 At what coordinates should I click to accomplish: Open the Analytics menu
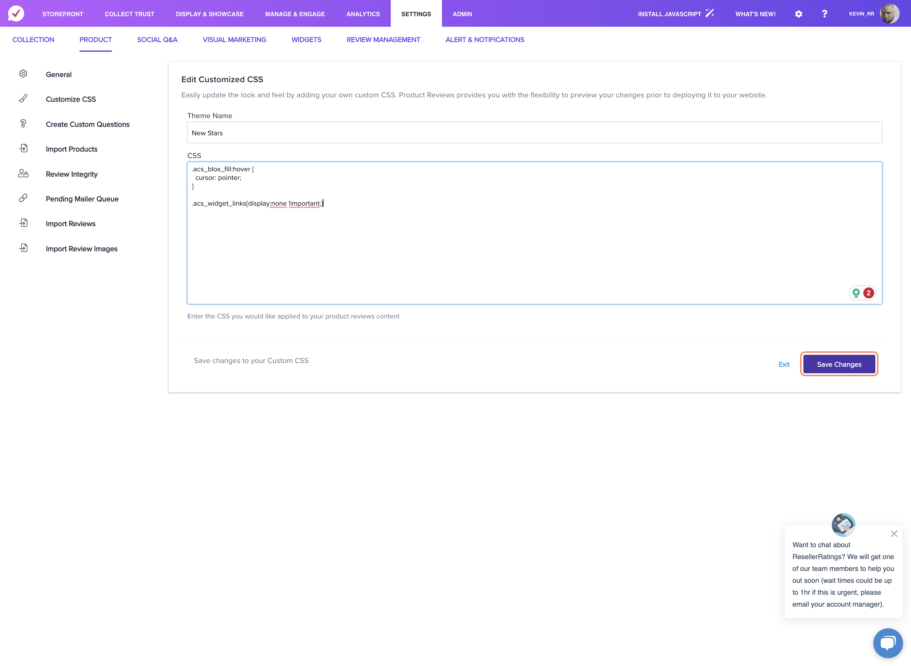pyautogui.click(x=363, y=14)
